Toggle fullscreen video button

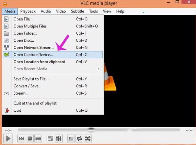50,138
